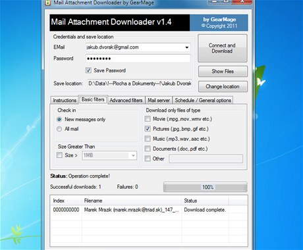The height and width of the screenshot is (250, 303).
Task: Expand the 1MB size dropdown
Action: tap(133, 155)
